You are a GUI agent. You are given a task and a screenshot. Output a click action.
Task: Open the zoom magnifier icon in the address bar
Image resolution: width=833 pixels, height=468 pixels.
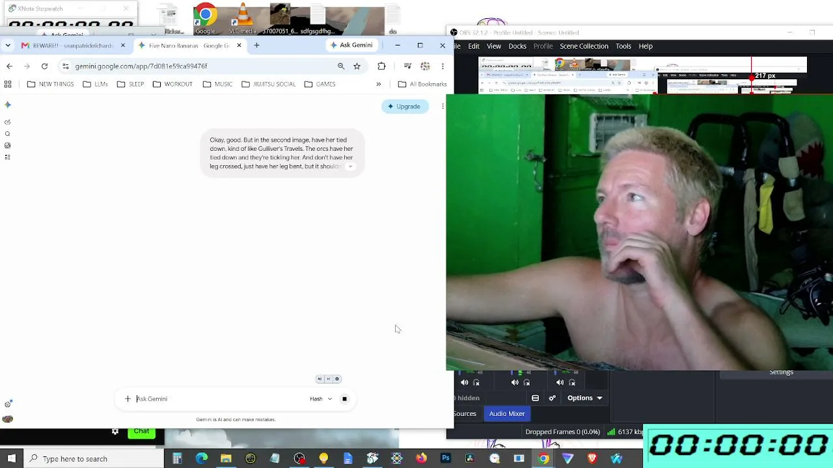(340, 66)
